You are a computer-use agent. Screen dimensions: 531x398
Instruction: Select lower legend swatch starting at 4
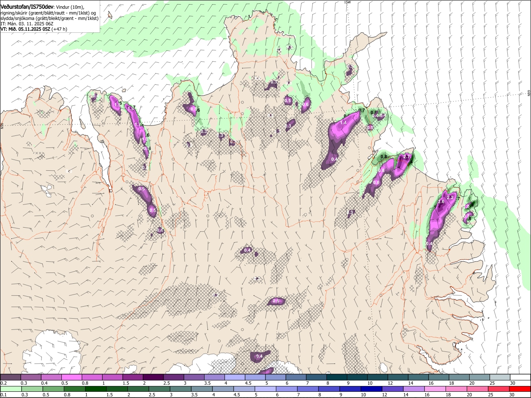pyautogui.click(x=223, y=389)
